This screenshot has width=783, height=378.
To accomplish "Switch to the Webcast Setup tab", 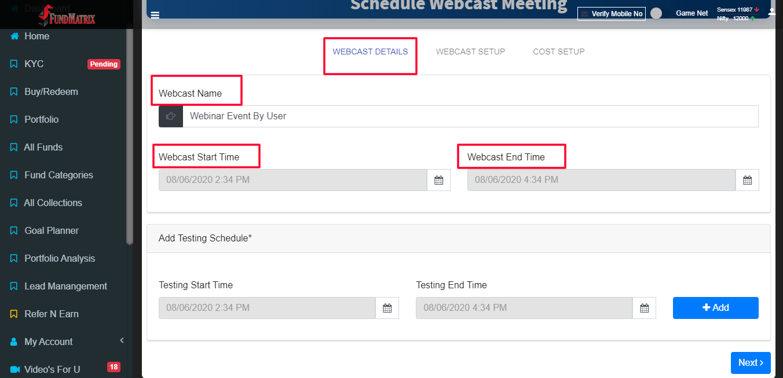I will (x=470, y=52).
